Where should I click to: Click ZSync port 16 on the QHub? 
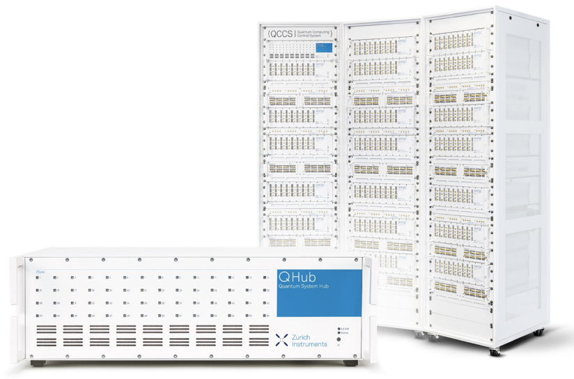(x=55, y=290)
